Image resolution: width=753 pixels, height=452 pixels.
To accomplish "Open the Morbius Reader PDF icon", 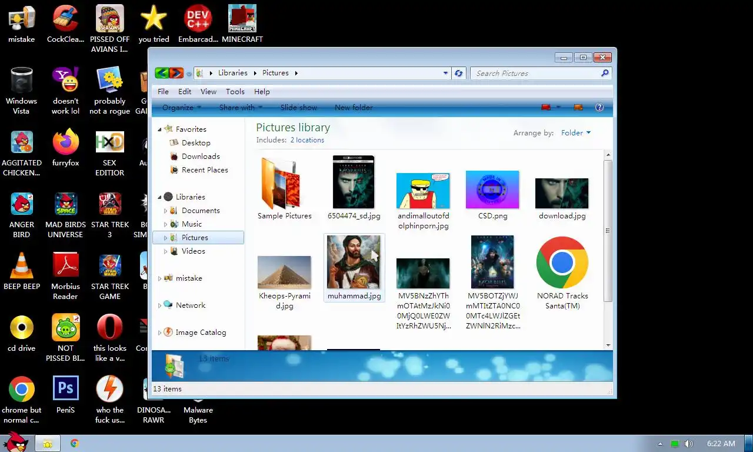I will [65, 275].
